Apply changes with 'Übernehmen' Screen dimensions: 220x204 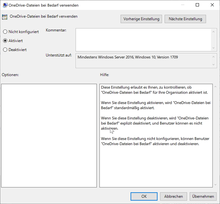tap(203, 196)
